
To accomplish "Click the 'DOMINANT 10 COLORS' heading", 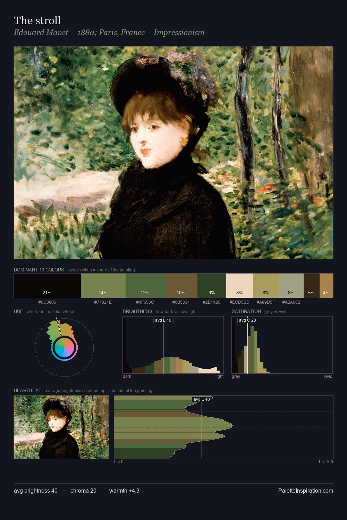I will click(x=39, y=270).
